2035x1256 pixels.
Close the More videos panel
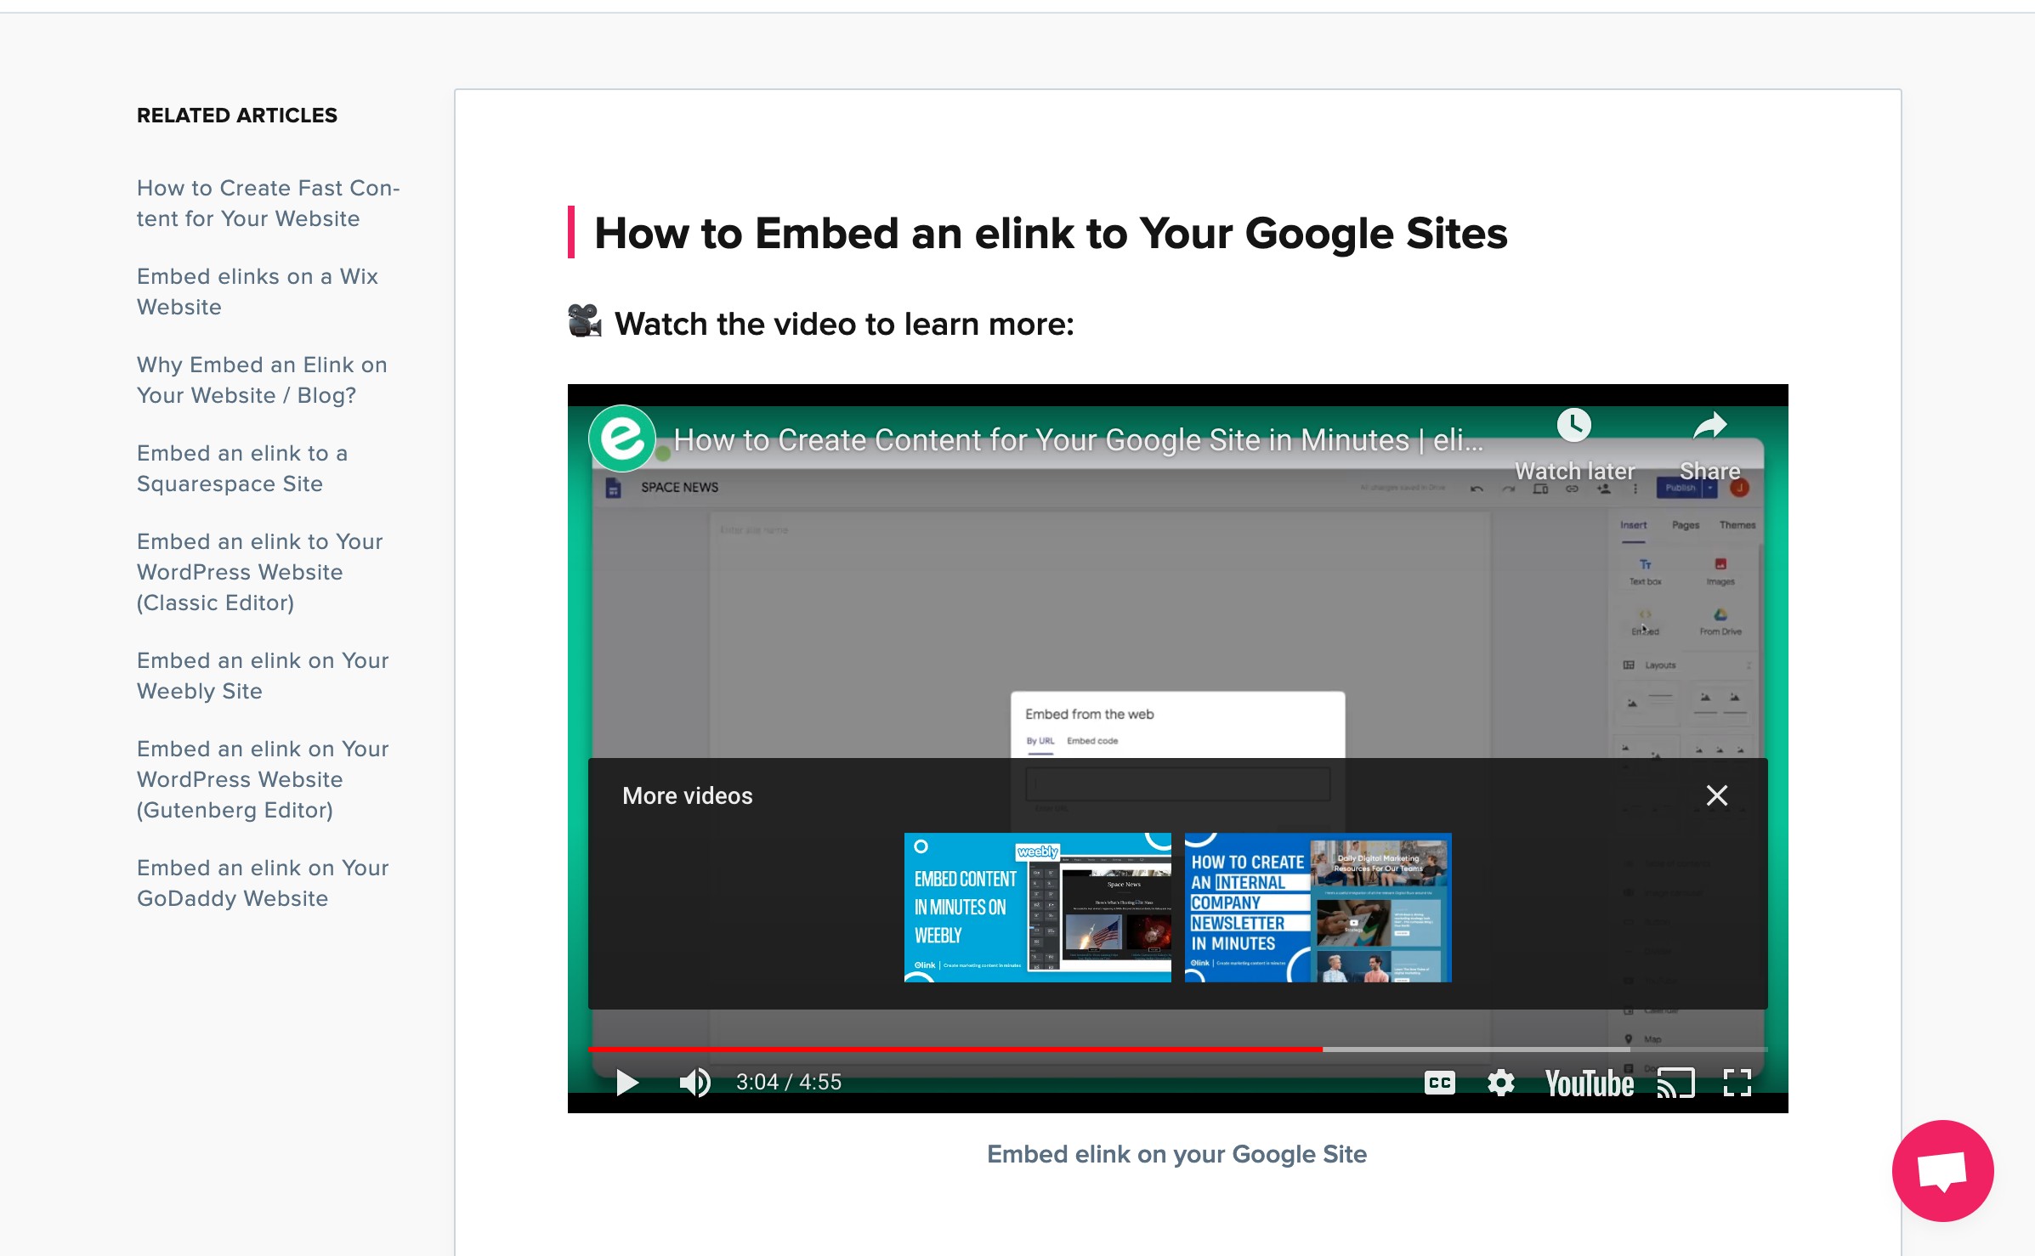1716,795
